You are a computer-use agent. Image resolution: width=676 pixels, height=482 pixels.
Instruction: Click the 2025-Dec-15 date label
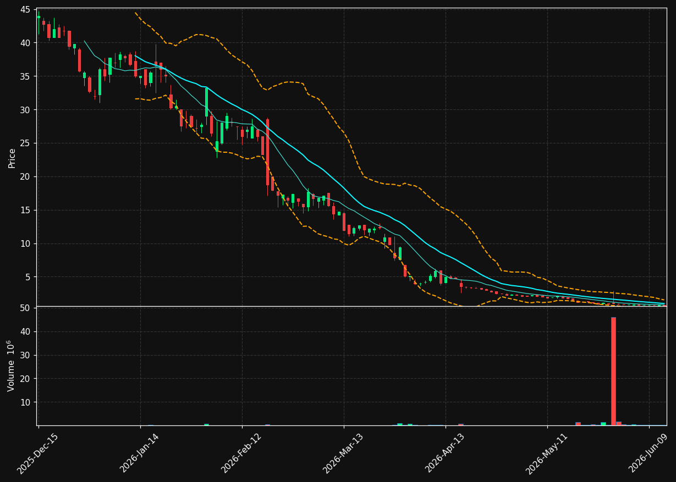[38, 453]
